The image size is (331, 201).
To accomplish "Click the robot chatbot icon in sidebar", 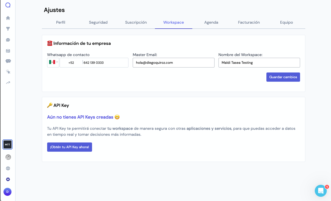I will pyautogui.click(x=8, y=61).
